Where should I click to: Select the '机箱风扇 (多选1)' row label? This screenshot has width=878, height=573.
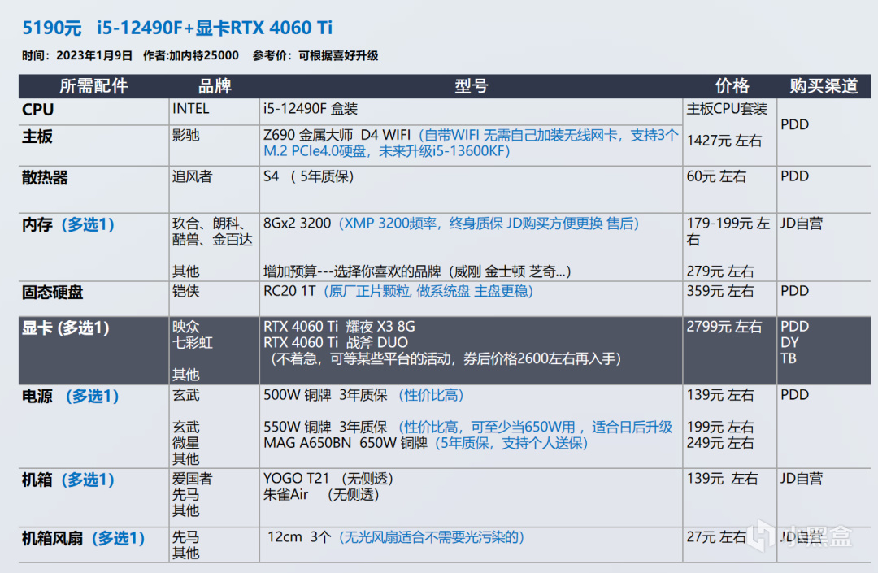coord(84,538)
